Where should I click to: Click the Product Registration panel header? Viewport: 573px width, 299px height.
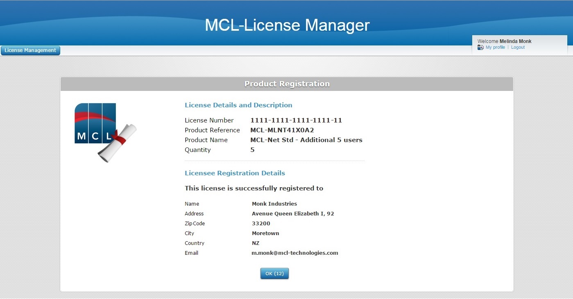pyautogui.click(x=287, y=84)
